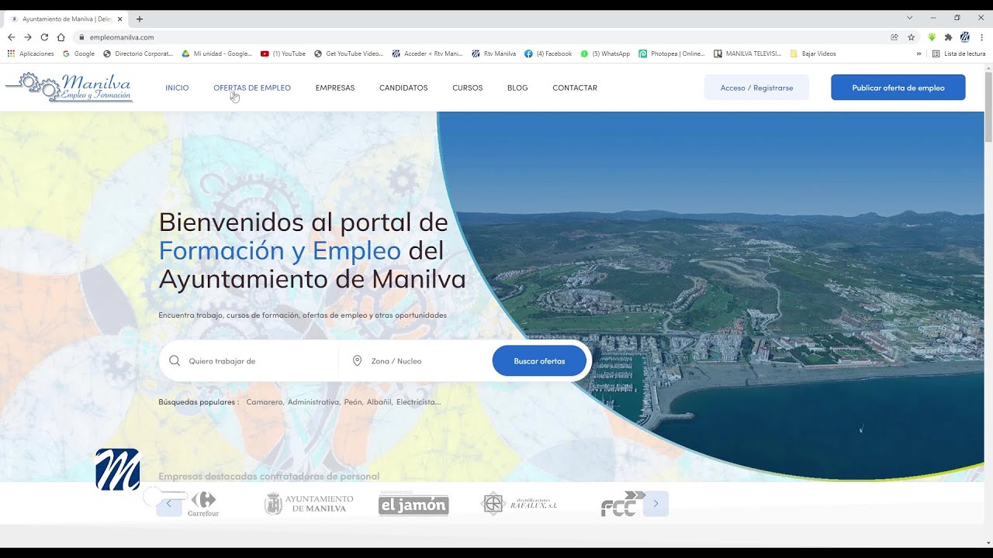Screen dimensions: 993x558
Task: Open the (4) Facebook bookmark
Action: [548, 54]
